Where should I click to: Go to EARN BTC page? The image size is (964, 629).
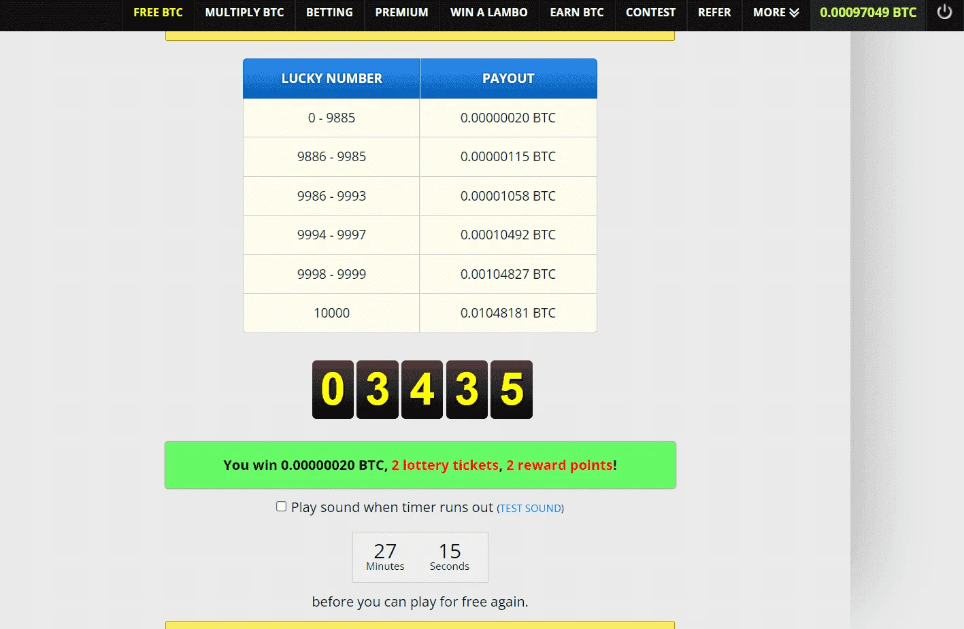tap(577, 13)
